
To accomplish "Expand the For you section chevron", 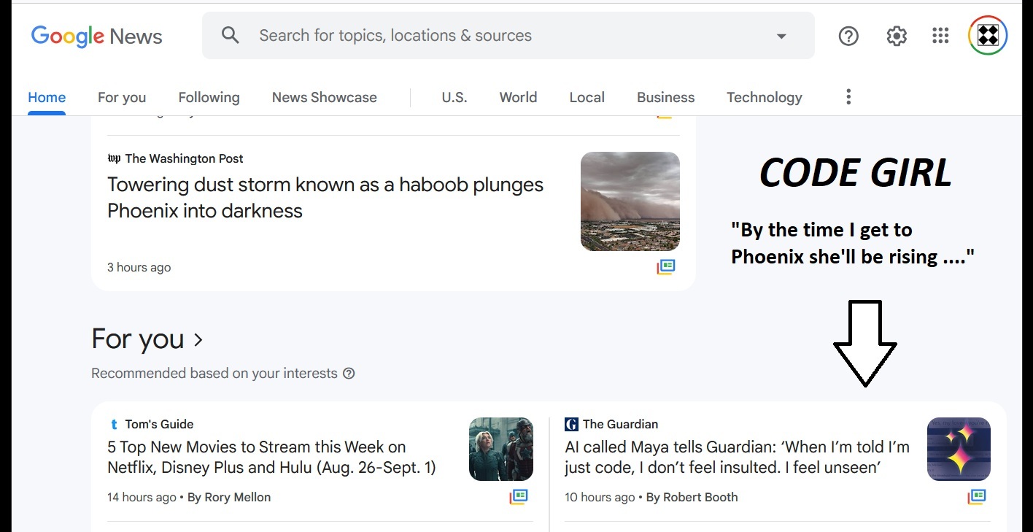I will [198, 339].
